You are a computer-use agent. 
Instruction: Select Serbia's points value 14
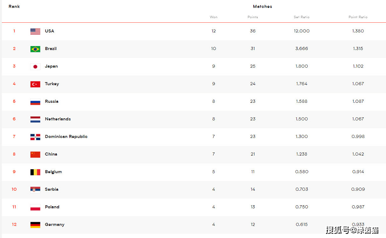point(253,189)
